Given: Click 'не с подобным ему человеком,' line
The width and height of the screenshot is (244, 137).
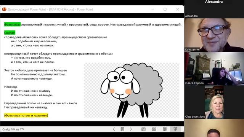Looking at the screenshot, I should (34, 41).
